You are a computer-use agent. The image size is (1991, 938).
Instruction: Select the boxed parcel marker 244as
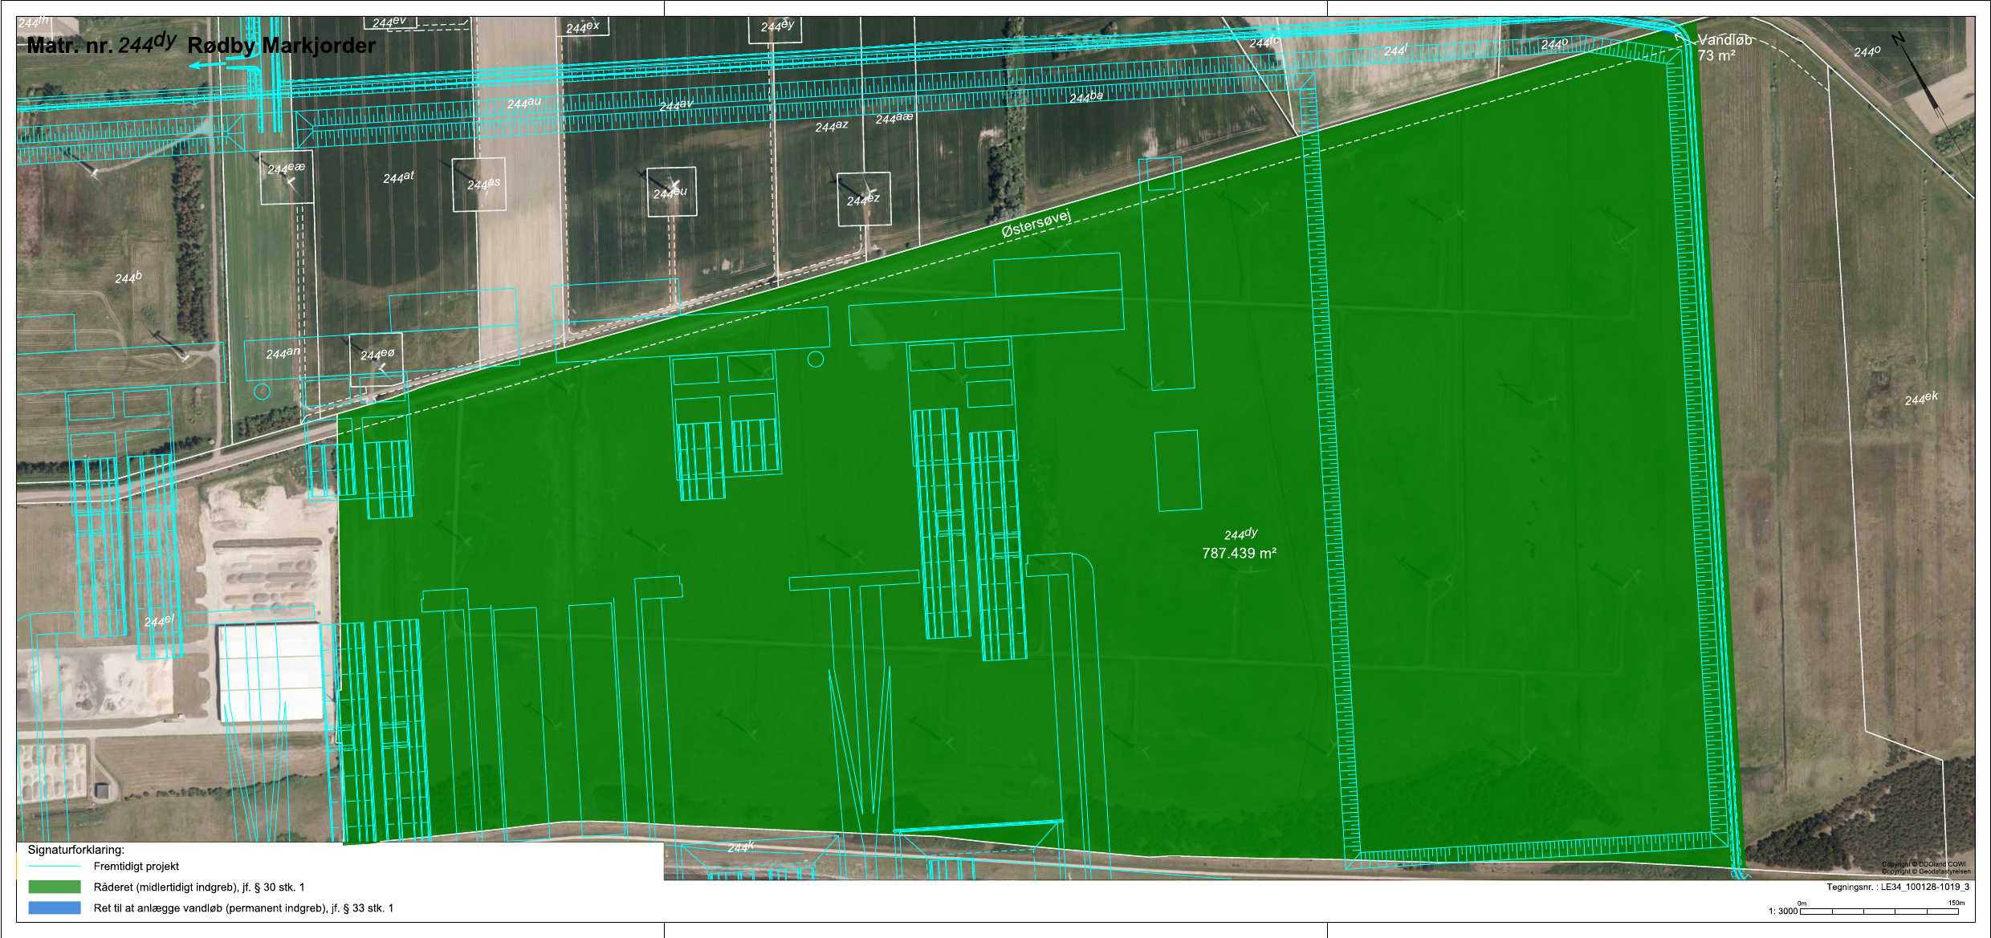[479, 185]
